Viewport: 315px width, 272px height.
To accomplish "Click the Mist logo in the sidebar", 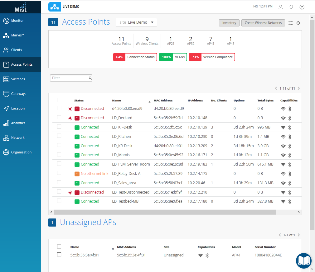I will (x=21, y=7).
